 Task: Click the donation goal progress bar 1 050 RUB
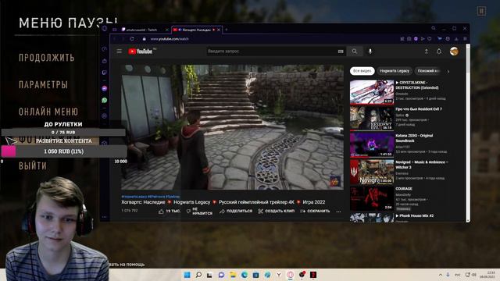(64, 151)
